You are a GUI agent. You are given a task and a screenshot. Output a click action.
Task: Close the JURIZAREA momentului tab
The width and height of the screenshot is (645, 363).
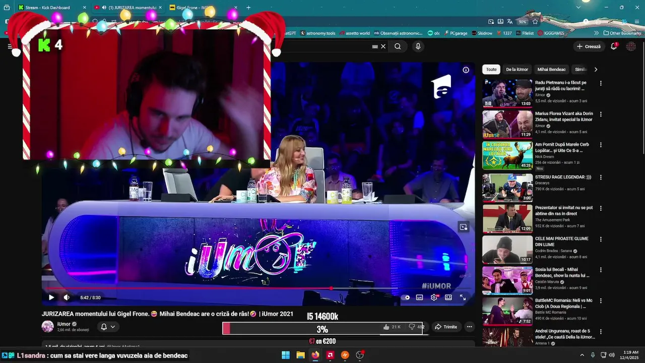tap(160, 8)
